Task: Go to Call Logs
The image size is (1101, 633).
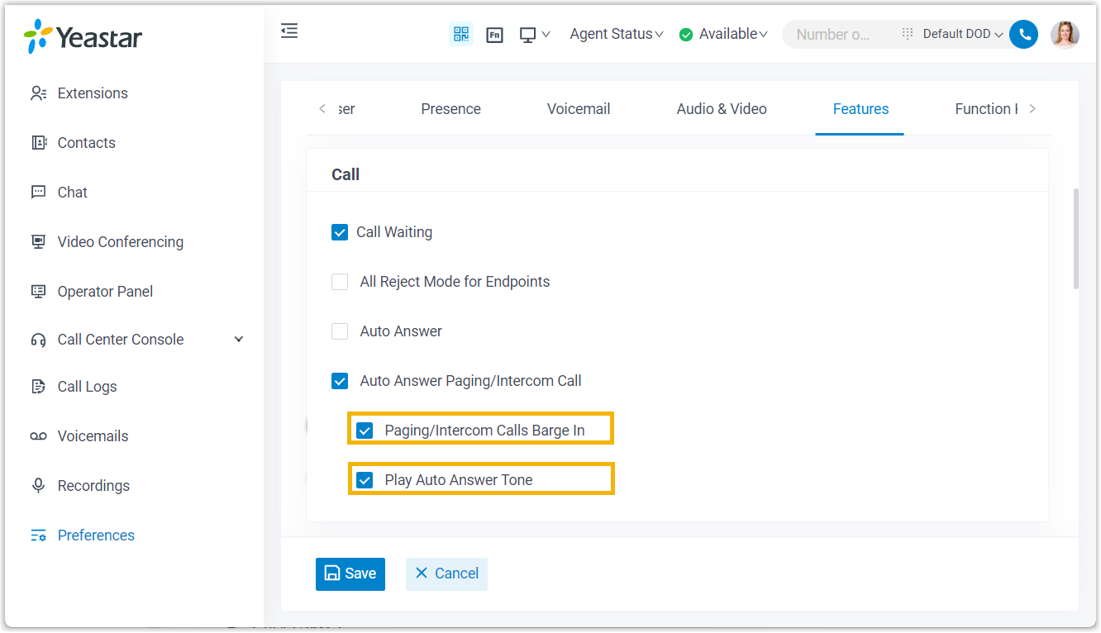Action: pyautogui.click(x=87, y=387)
